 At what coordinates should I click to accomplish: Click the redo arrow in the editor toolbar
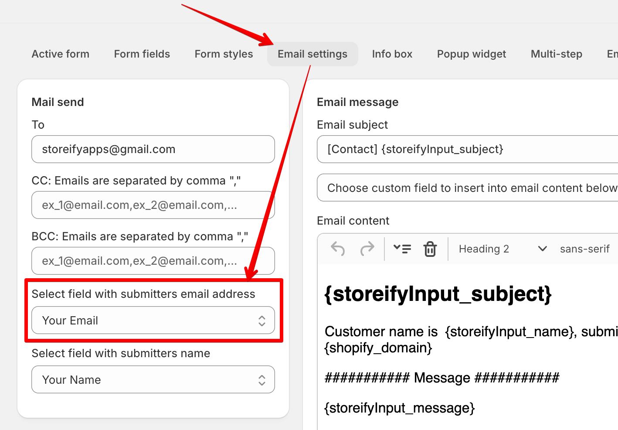(367, 249)
